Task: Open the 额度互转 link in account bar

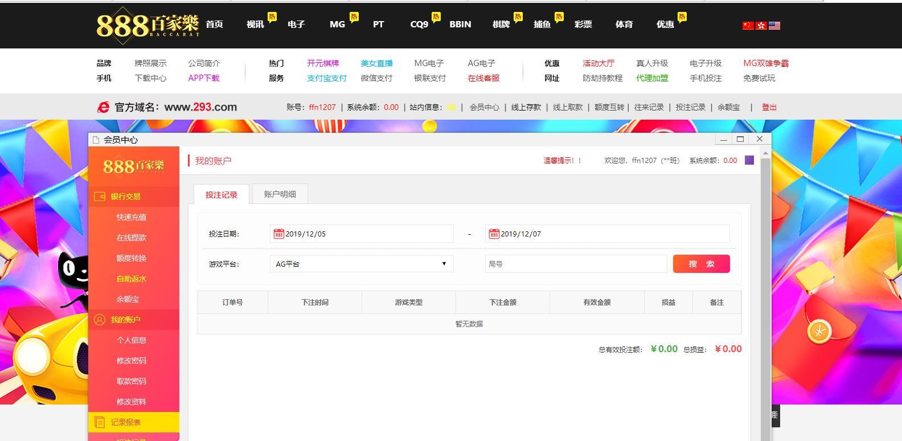Action: (609, 107)
